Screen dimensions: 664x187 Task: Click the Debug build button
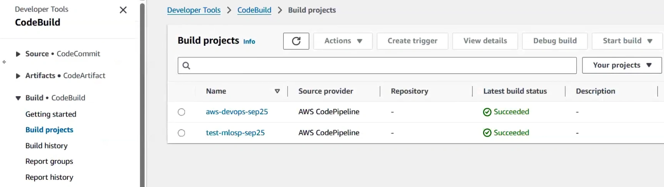(555, 41)
